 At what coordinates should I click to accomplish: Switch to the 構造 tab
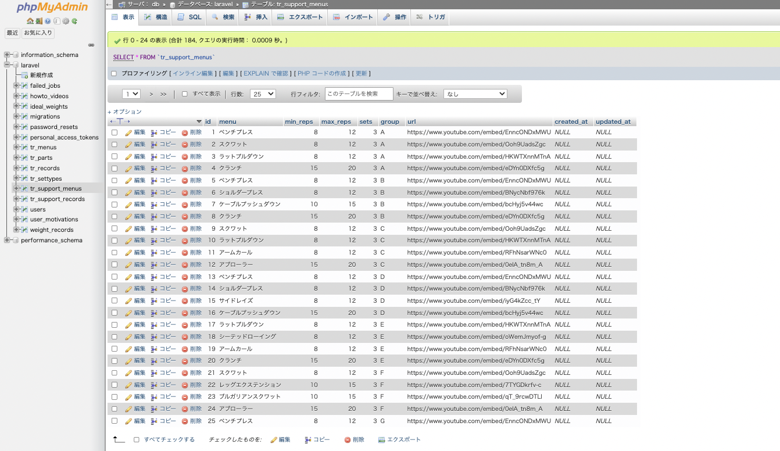[x=155, y=17]
